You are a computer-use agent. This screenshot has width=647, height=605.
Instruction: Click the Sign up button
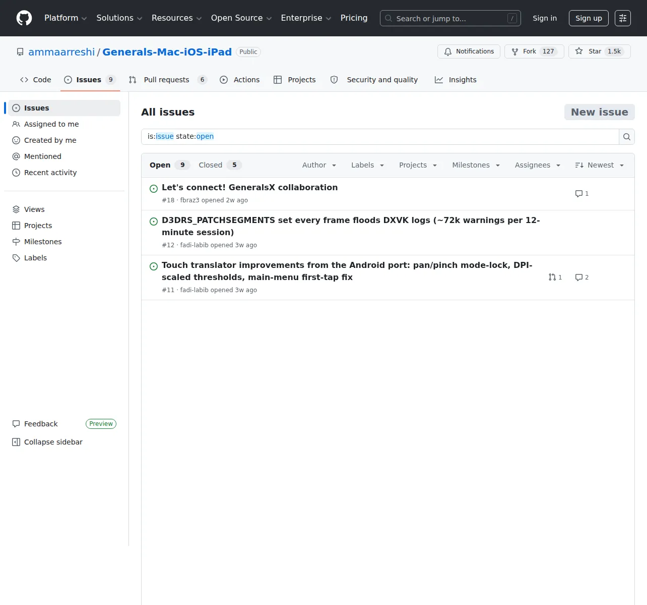(x=589, y=18)
